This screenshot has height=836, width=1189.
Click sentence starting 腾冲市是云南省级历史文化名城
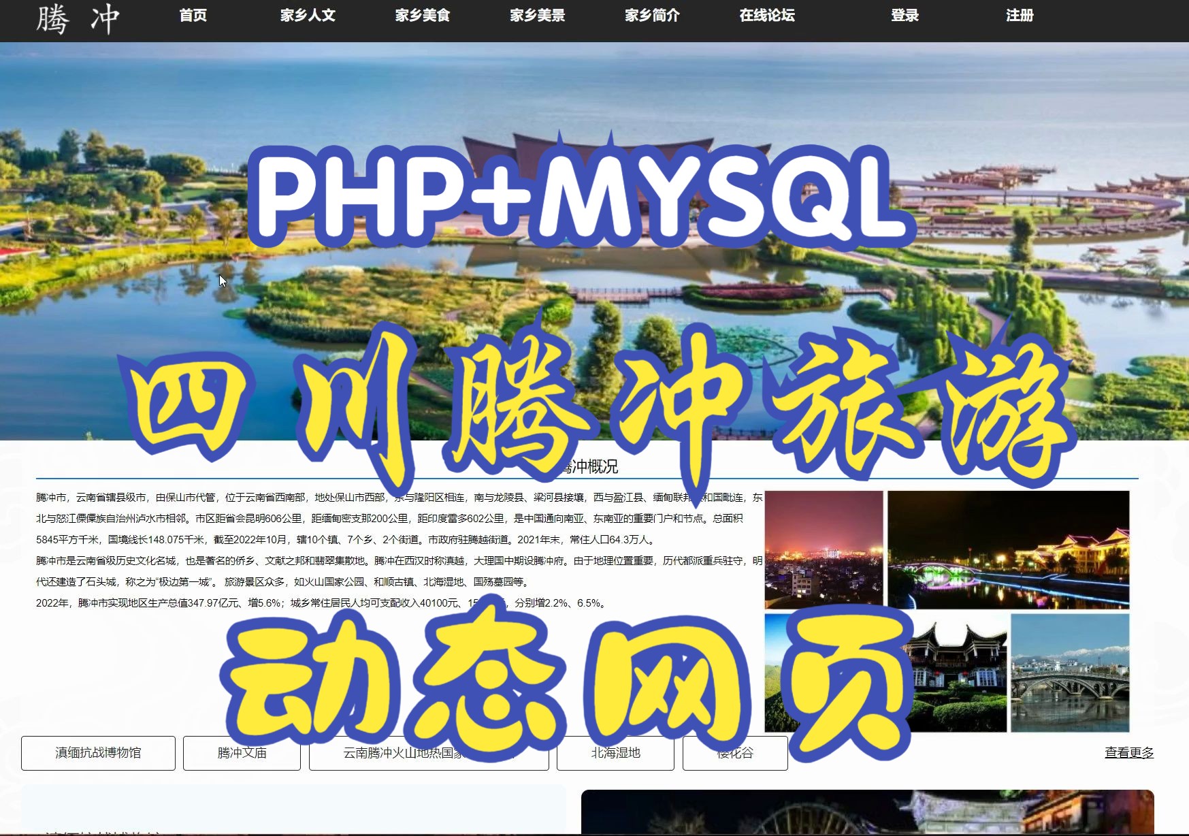pos(400,570)
